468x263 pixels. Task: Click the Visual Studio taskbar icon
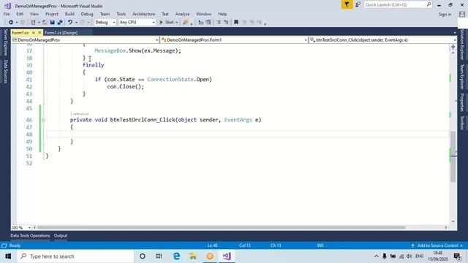pos(227,256)
